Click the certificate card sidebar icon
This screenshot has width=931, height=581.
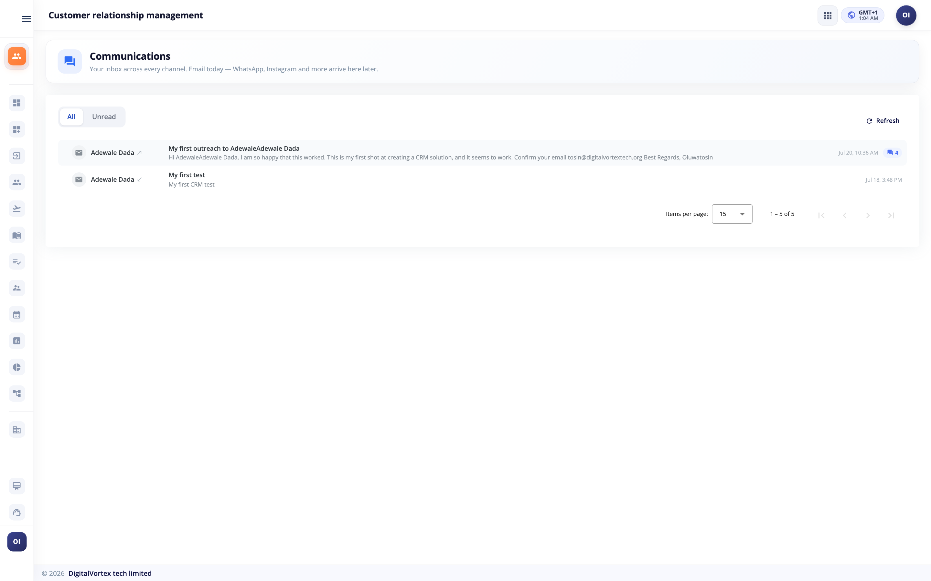tap(16, 486)
